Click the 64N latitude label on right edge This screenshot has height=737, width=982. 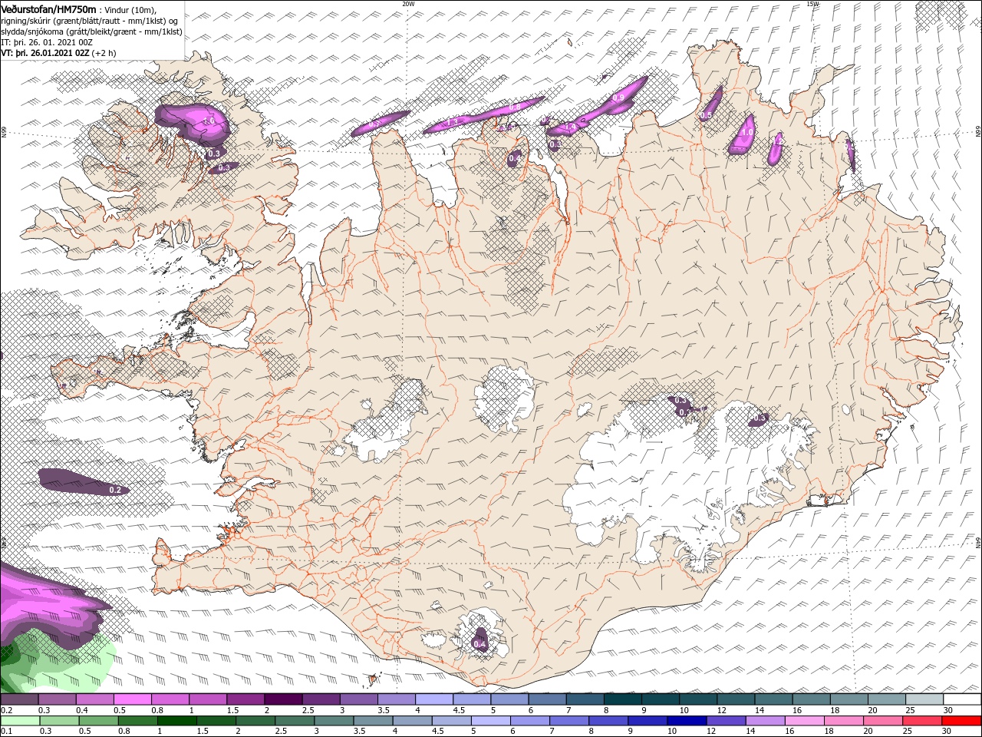tap(978, 541)
